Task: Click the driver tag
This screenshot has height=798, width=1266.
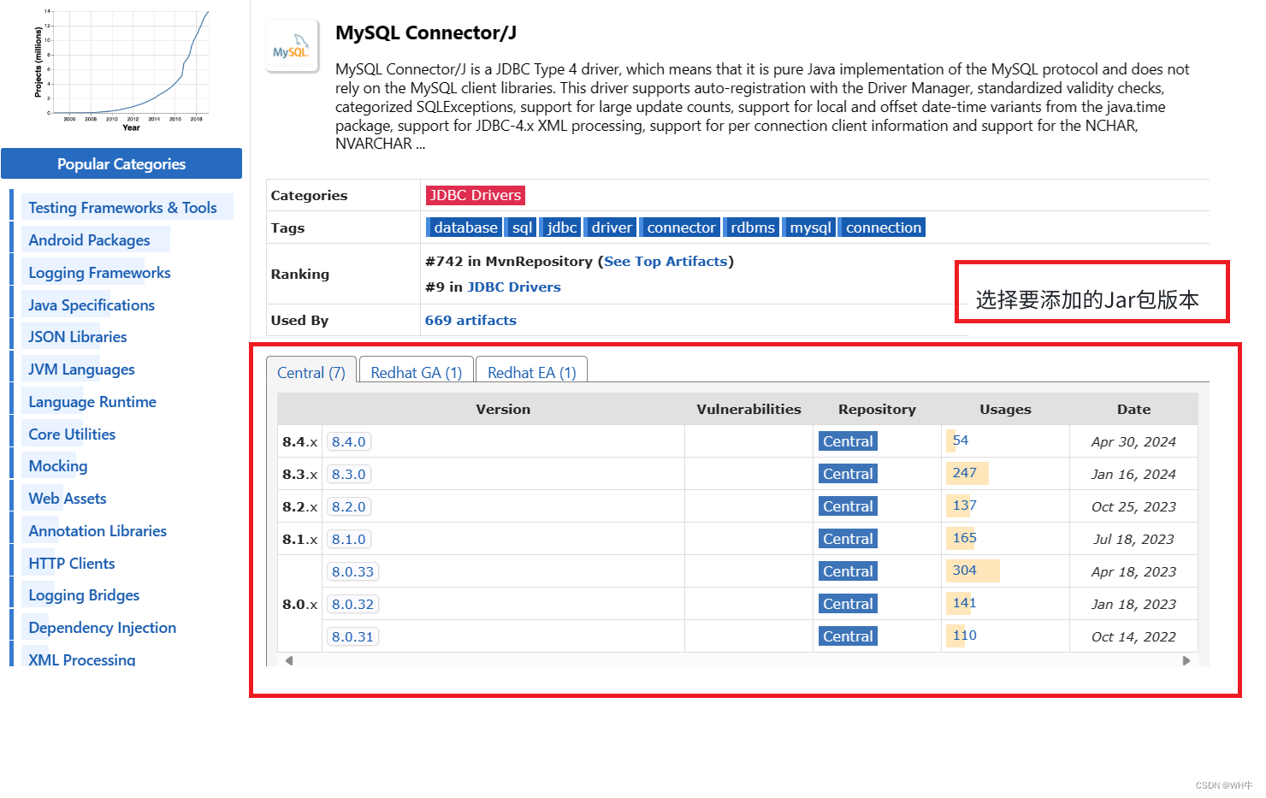Action: 612,228
